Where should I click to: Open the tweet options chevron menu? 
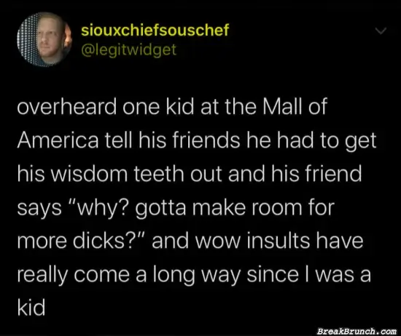(381, 31)
